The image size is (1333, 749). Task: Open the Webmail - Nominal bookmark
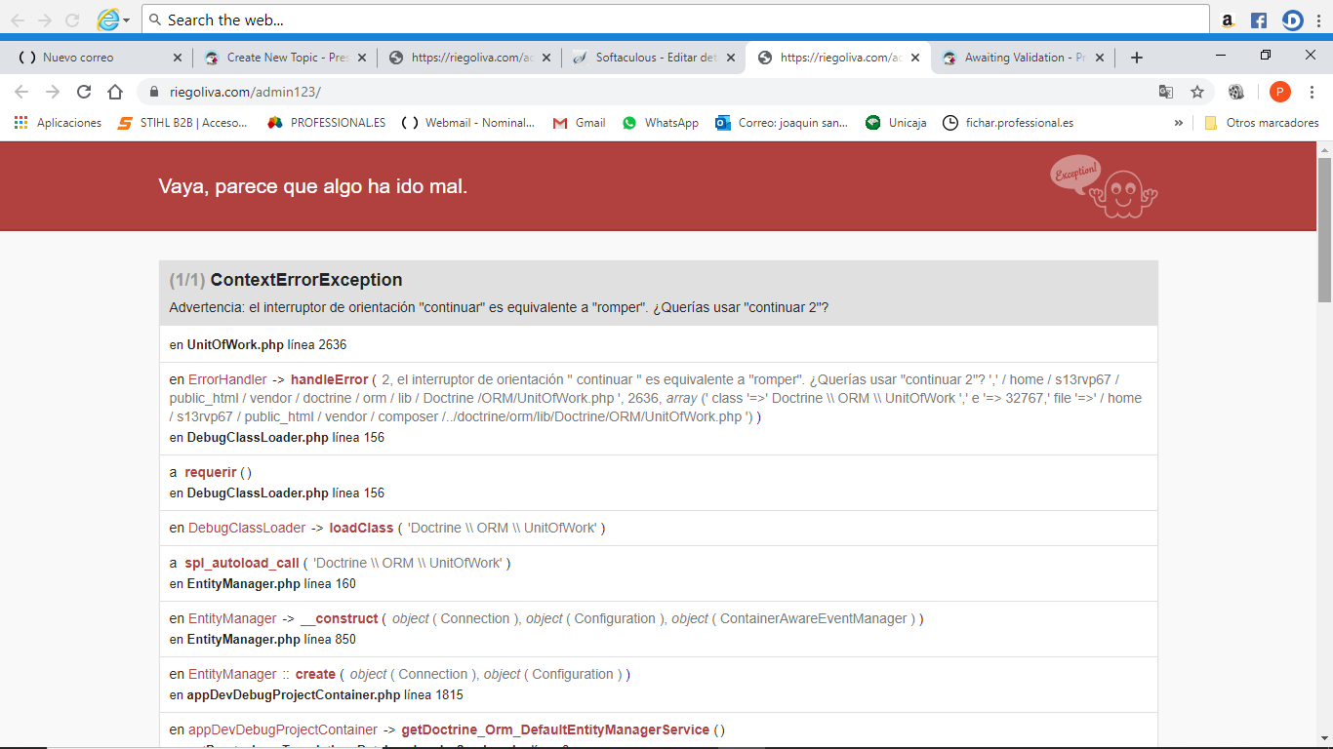468,123
